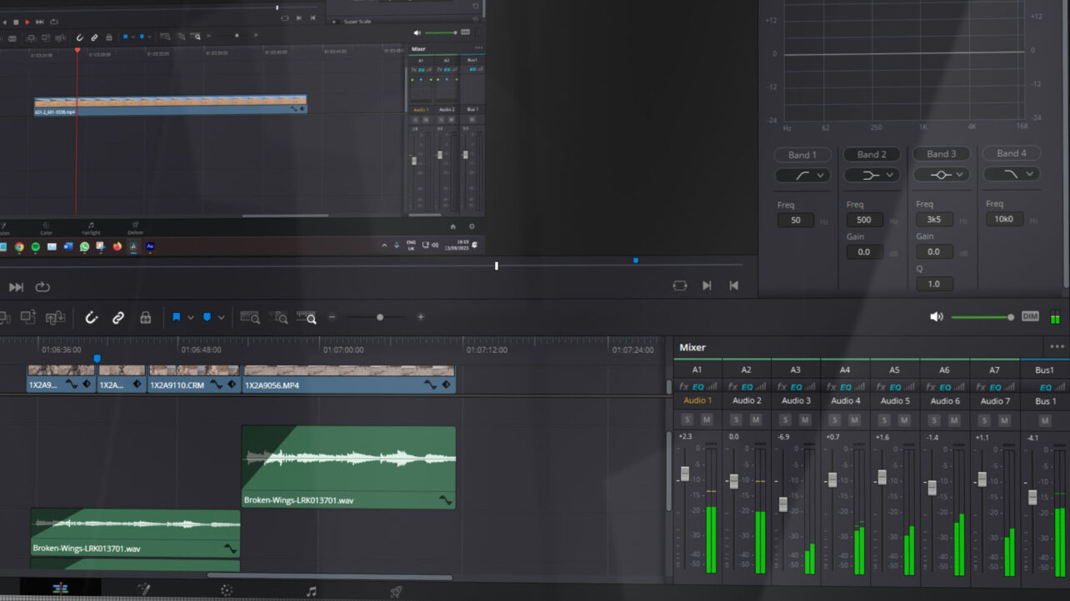Toggle linked clip selection chain icon

pos(117,317)
